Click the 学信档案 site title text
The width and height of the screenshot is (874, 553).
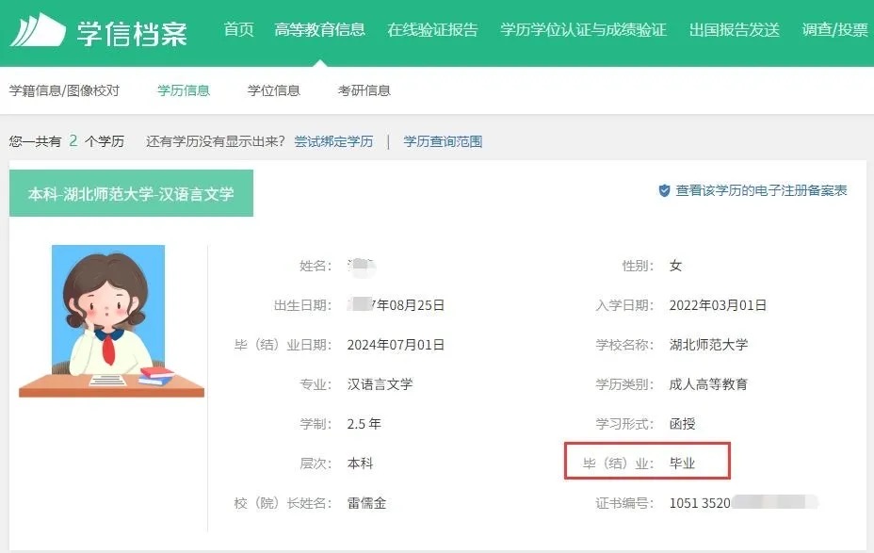132,34
